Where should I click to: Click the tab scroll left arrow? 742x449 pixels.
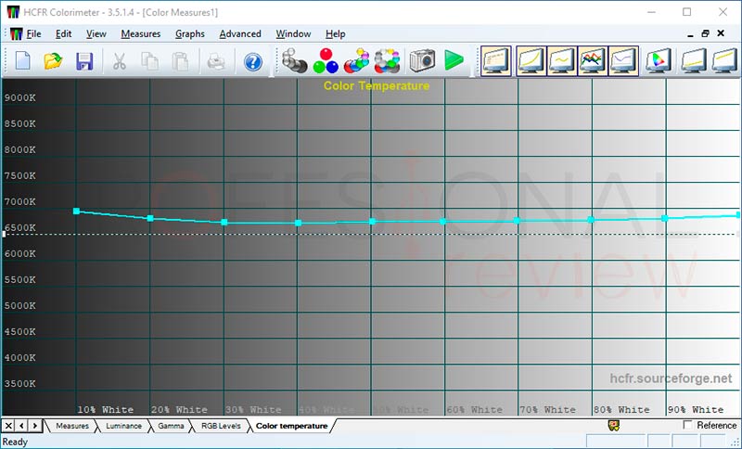pos(21,426)
